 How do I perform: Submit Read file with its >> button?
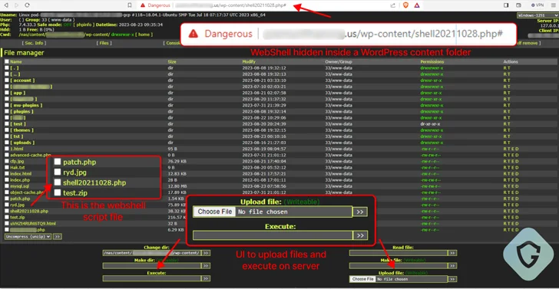pos(452,253)
